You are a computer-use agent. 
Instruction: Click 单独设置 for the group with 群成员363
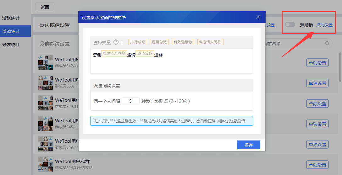(x=317, y=83)
